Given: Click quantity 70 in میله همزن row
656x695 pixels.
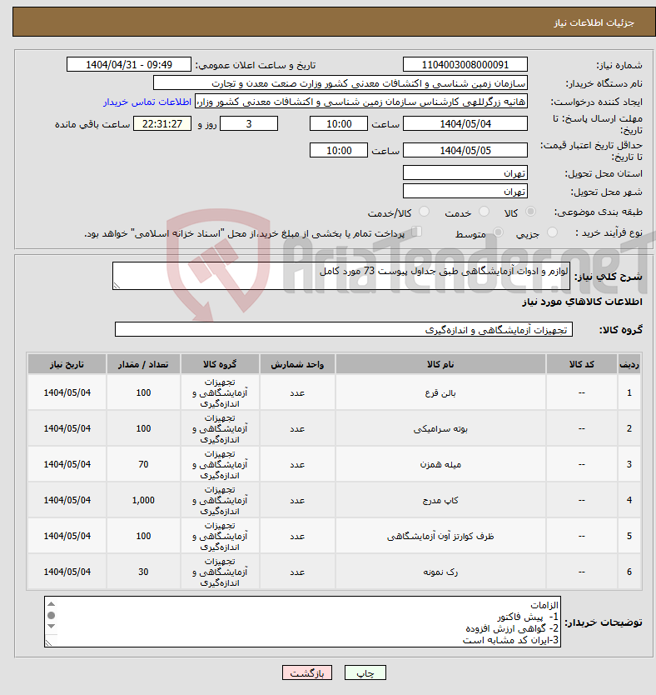Looking at the screenshot, I should pyautogui.click(x=143, y=464).
